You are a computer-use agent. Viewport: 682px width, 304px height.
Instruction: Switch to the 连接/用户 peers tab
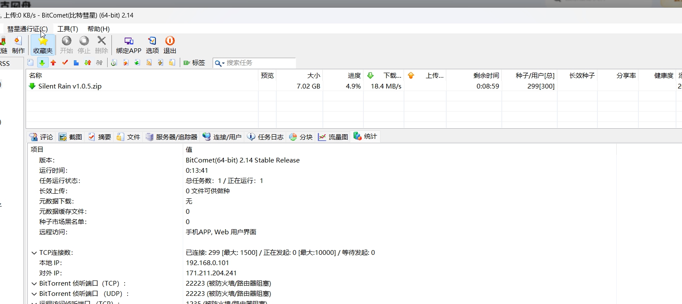222,137
